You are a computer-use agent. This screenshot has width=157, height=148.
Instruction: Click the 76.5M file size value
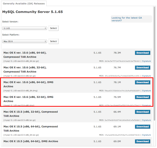pyautogui.click(x=117, y=97)
